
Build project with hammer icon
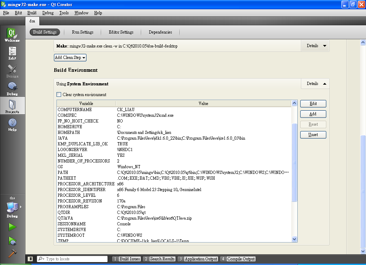click(13, 254)
